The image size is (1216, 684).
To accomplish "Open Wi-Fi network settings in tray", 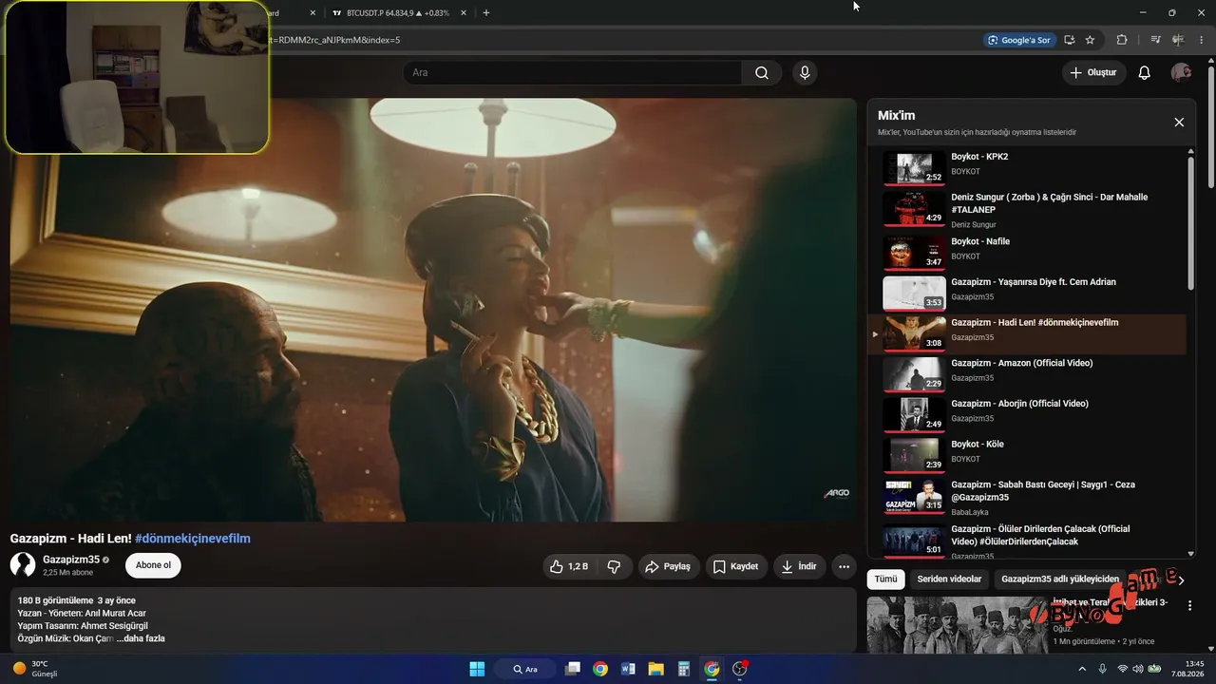I will click(x=1122, y=669).
